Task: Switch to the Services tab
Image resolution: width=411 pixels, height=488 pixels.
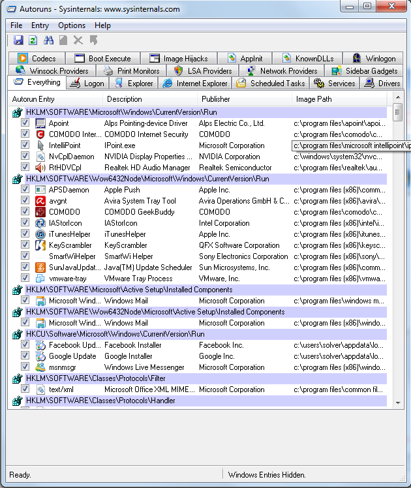Action: click(x=335, y=84)
